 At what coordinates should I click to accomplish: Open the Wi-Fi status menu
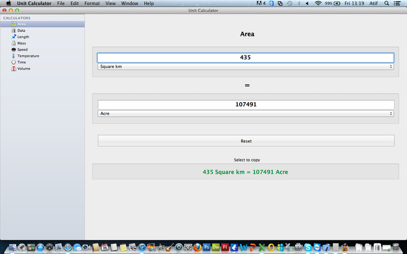pos(318,4)
